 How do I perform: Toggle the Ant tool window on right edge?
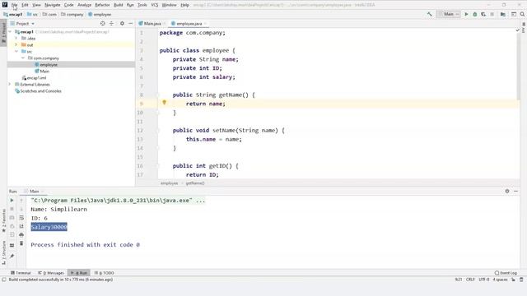click(x=524, y=28)
